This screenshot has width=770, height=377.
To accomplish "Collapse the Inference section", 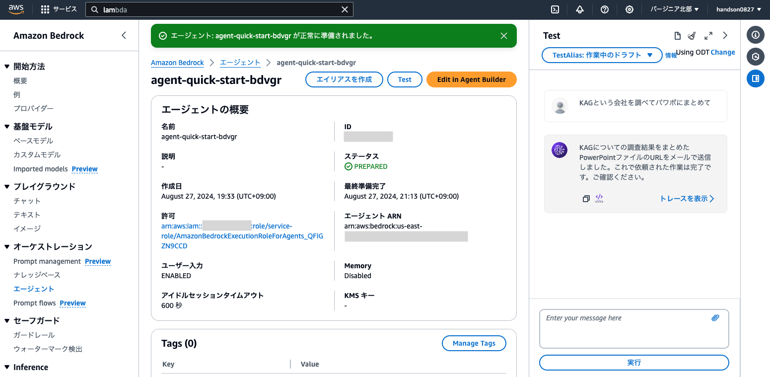I will pos(7,367).
